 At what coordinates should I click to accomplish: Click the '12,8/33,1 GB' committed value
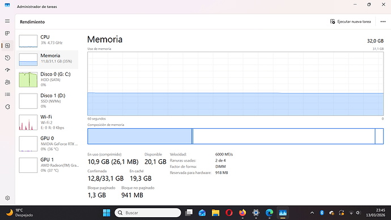click(x=105, y=179)
